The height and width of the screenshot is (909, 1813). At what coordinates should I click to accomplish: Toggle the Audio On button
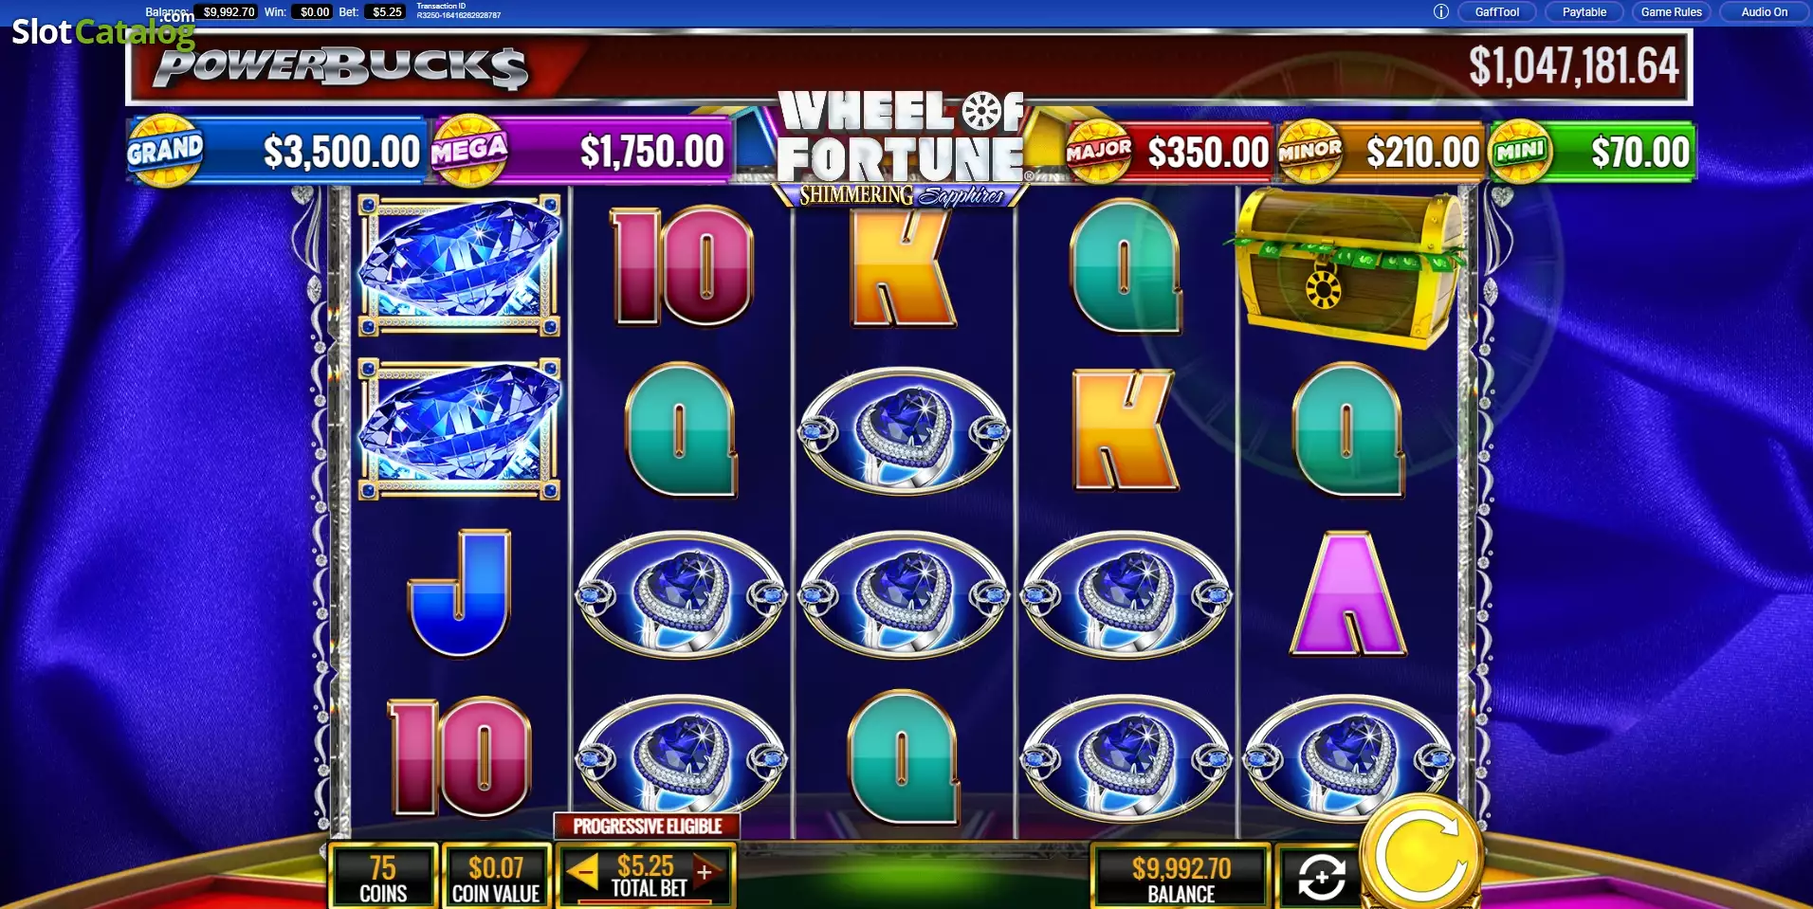pos(1764,12)
